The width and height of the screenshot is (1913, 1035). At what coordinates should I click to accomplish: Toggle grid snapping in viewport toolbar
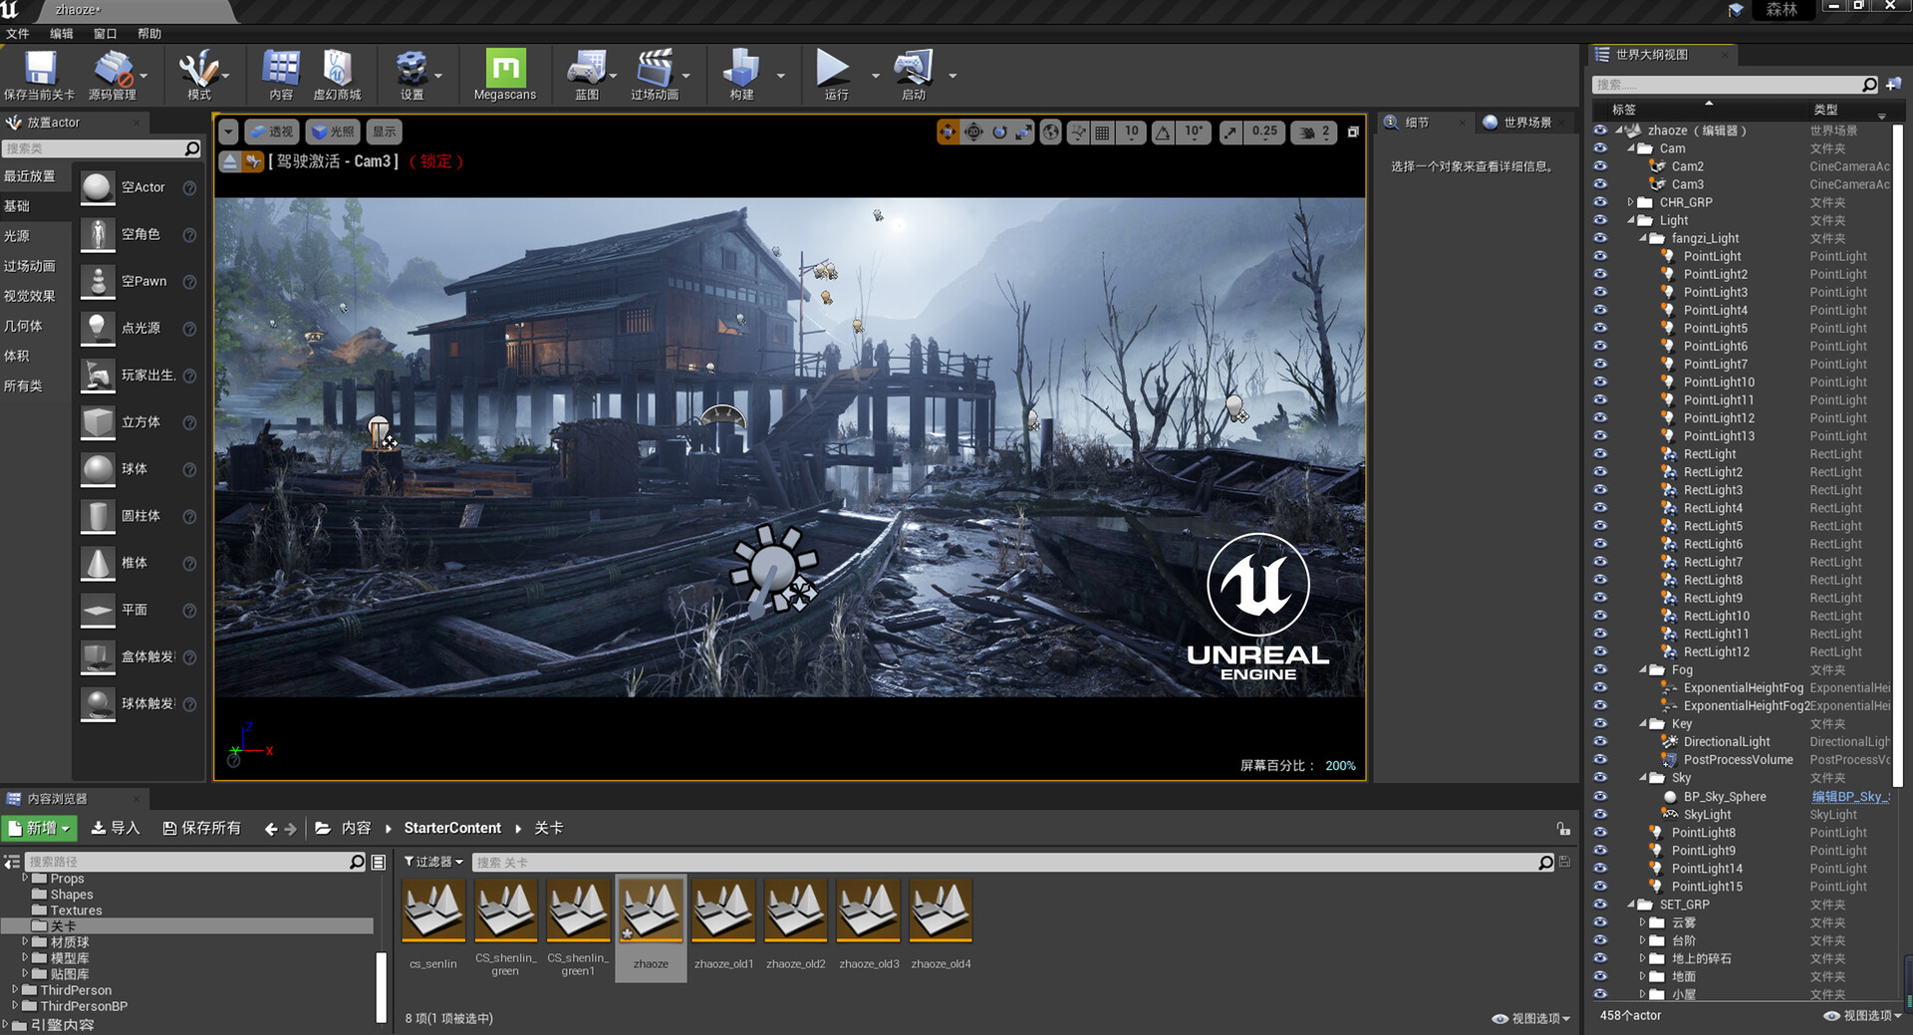click(1102, 131)
